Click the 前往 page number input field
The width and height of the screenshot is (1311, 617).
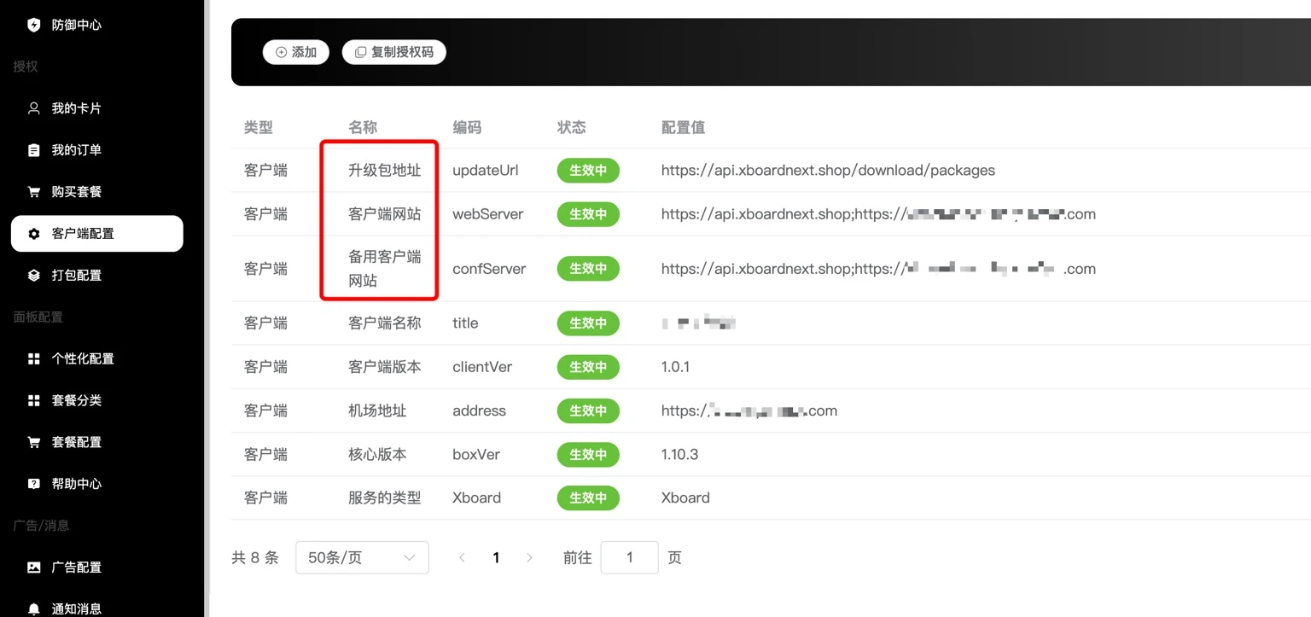pos(629,557)
